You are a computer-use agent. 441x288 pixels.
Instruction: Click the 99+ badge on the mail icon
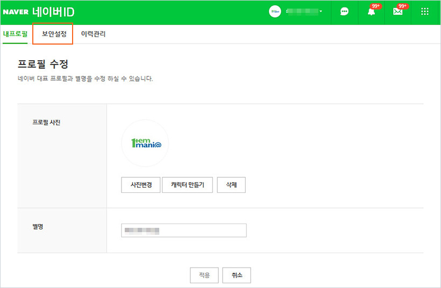click(x=402, y=6)
